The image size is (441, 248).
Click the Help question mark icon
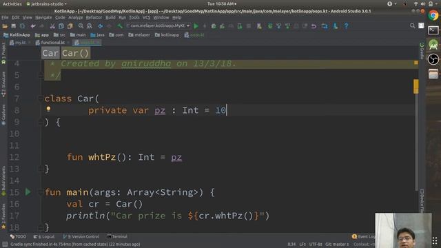[x=346, y=26]
